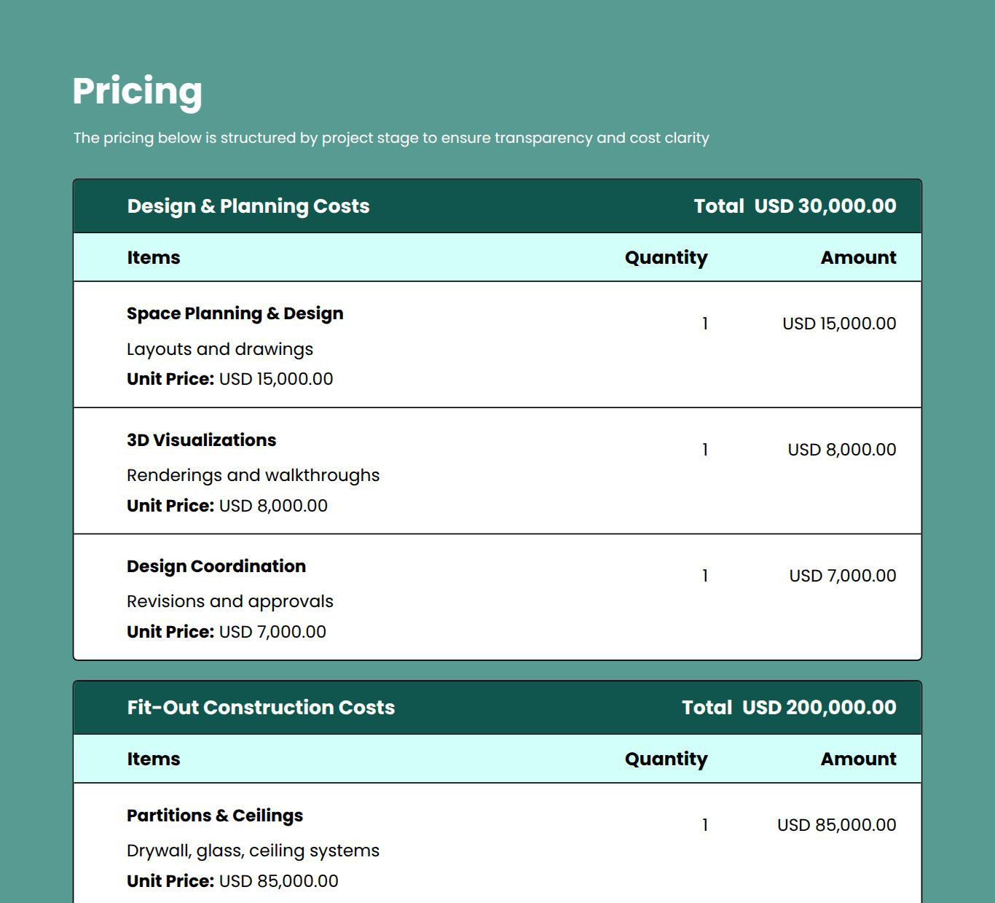
Task: Select the "Design Coordination" item title
Action: pos(216,566)
